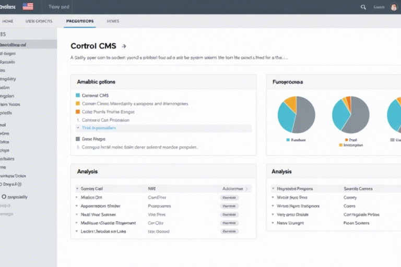This screenshot has height=267, width=401.
Task: Click the highlighted blue link in options list
Action: coord(99,128)
